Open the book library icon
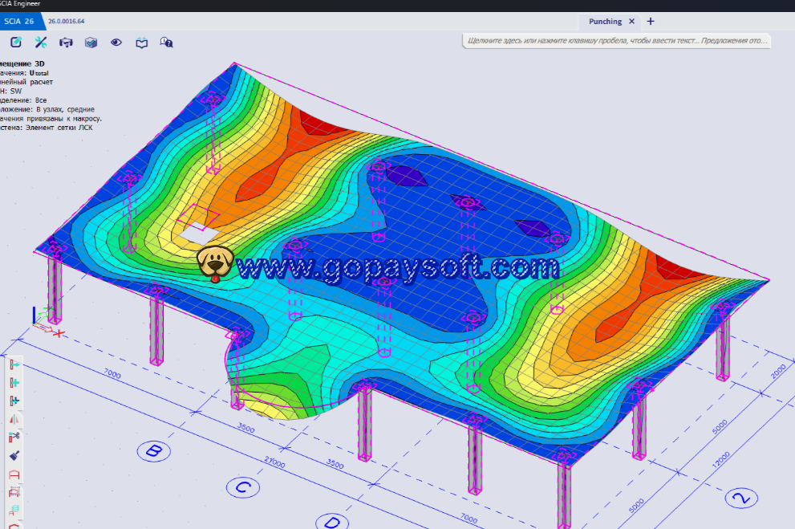This screenshot has width=795, height=529. pyautogui.click(x=141, y=43)
